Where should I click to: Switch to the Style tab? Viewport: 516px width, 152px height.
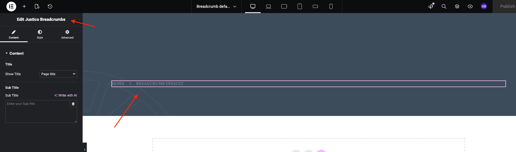(40, 34)
